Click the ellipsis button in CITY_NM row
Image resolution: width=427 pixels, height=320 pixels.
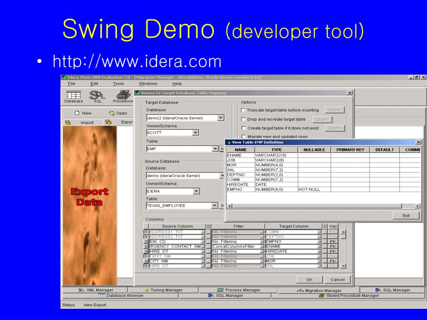click(208, 261)
